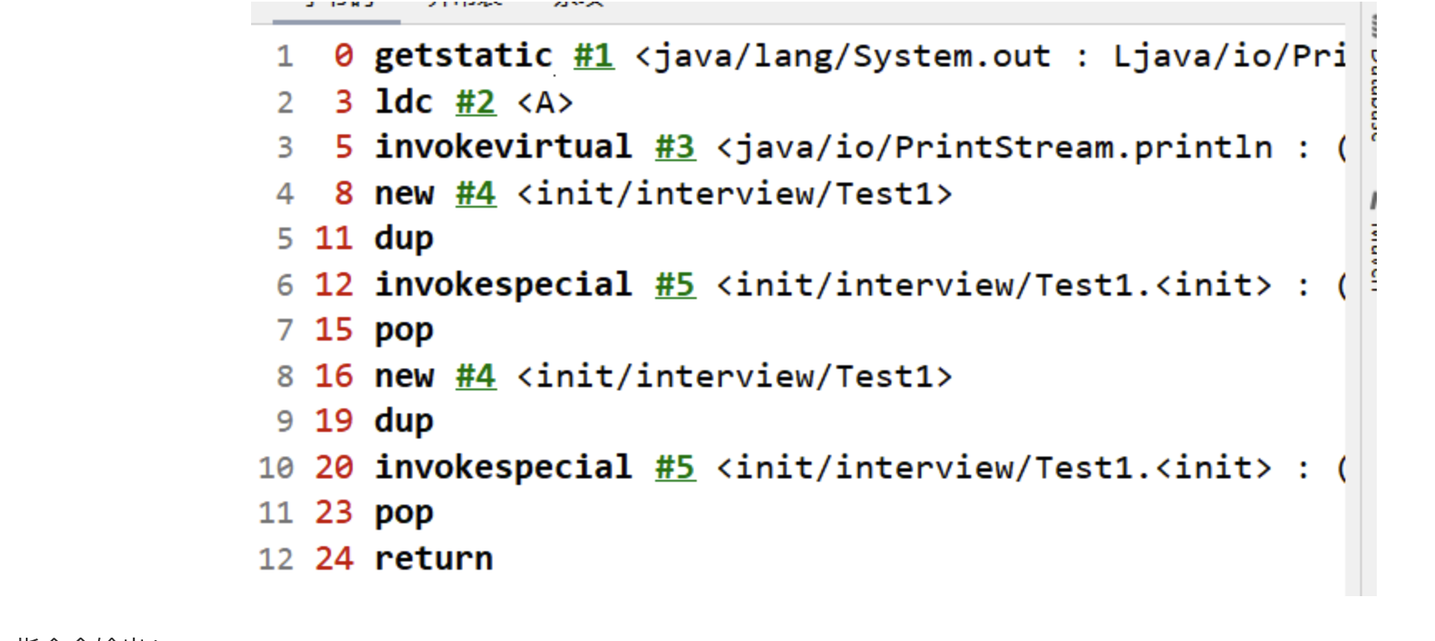Viewport: 1435px width, 641px height.
Task: Open #5 link on offset 20 invokespecial
Action: pos(674,467)
